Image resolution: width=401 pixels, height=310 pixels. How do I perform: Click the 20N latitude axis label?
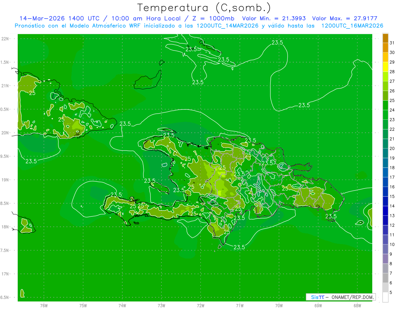(x=5, y=133)
